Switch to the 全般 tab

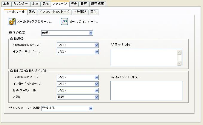(x=6, y=4)
